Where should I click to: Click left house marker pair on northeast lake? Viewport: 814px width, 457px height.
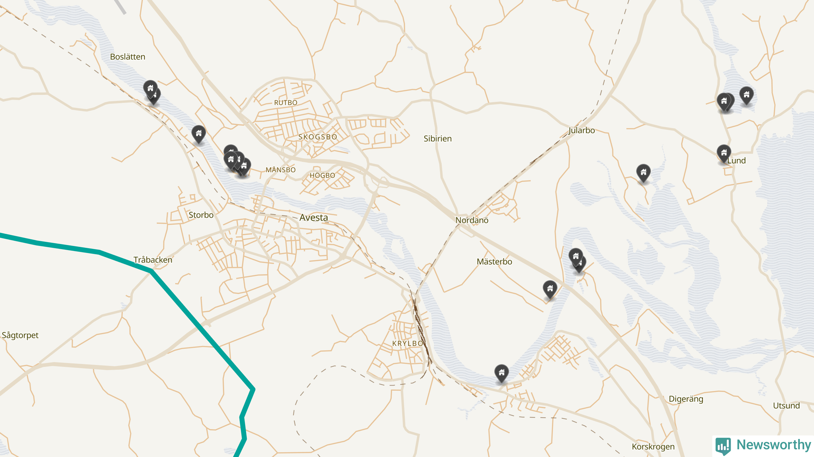(726, 102)
